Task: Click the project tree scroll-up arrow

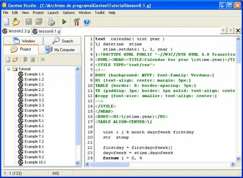Action: (77, 69)
